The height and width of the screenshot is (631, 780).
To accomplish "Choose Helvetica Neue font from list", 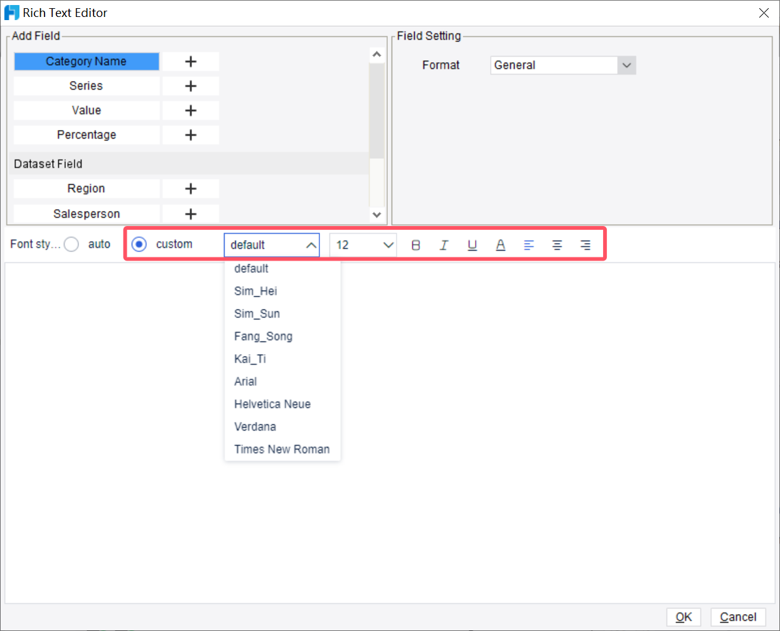I will 282,404.
